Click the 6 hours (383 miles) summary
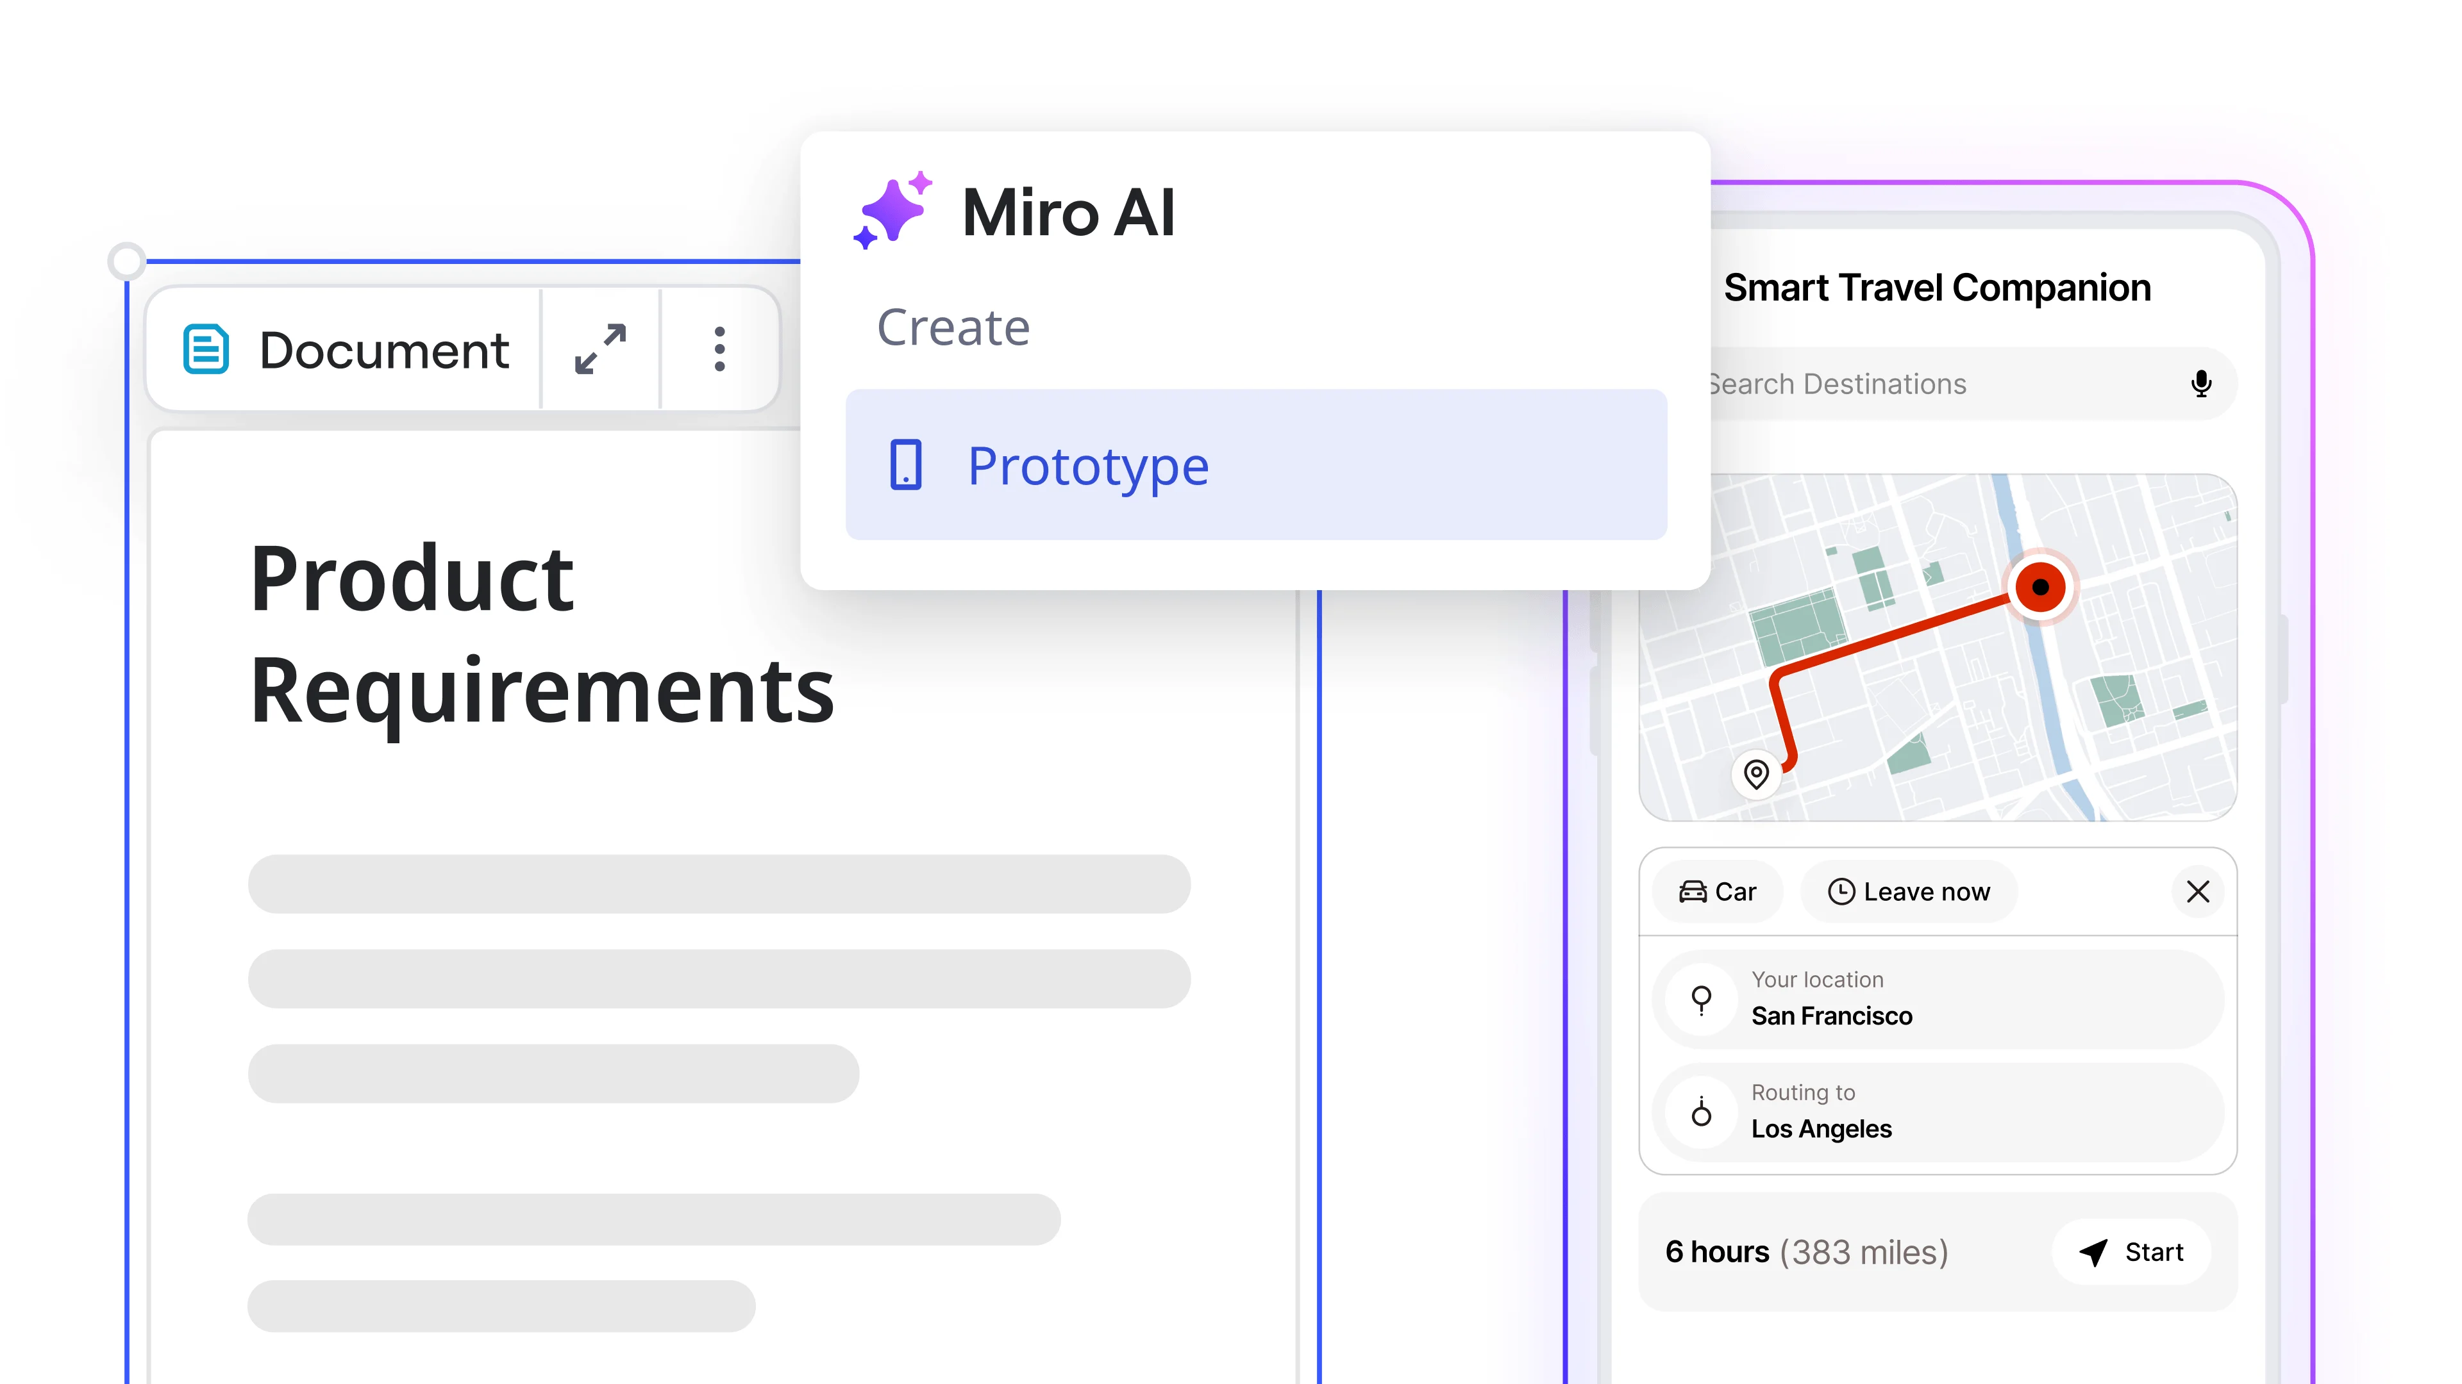Viewport: 2462px width, 1384px height. [1806, 1252]
